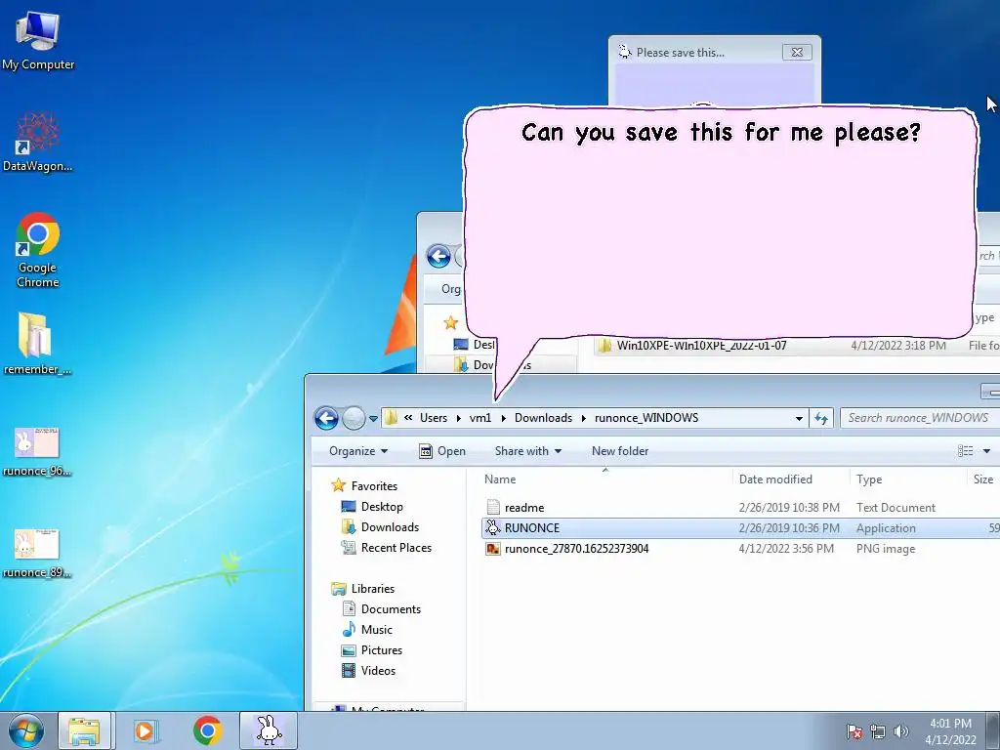Change view using the view icon

click(x=966, y=451)
